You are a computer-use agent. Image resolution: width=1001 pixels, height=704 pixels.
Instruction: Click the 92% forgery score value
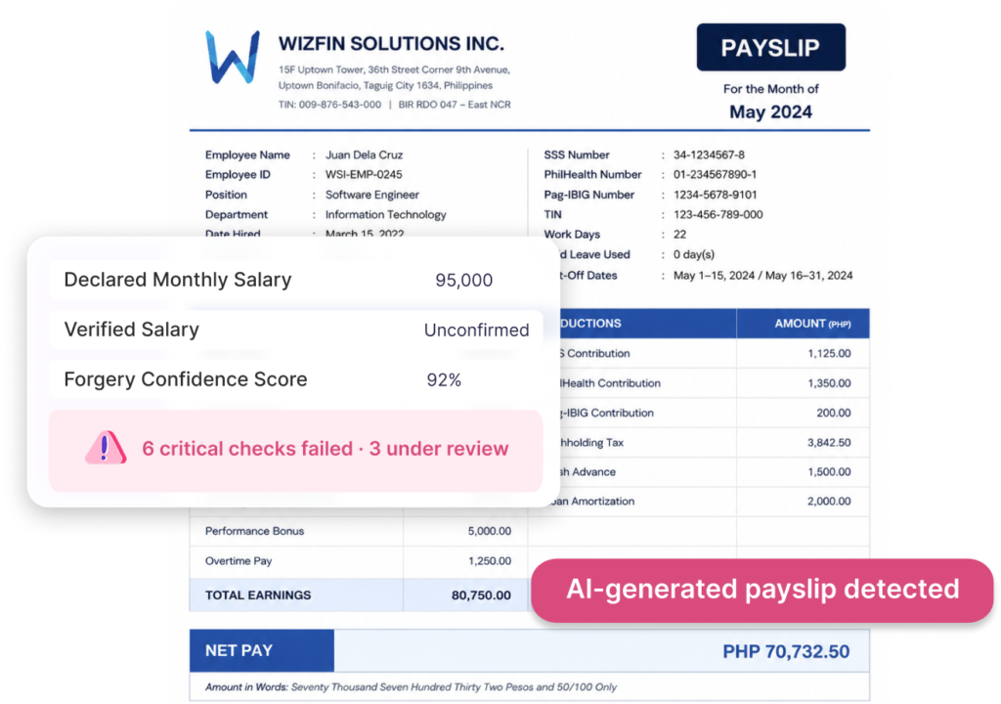pyautogui.click(x=444, y=380)
